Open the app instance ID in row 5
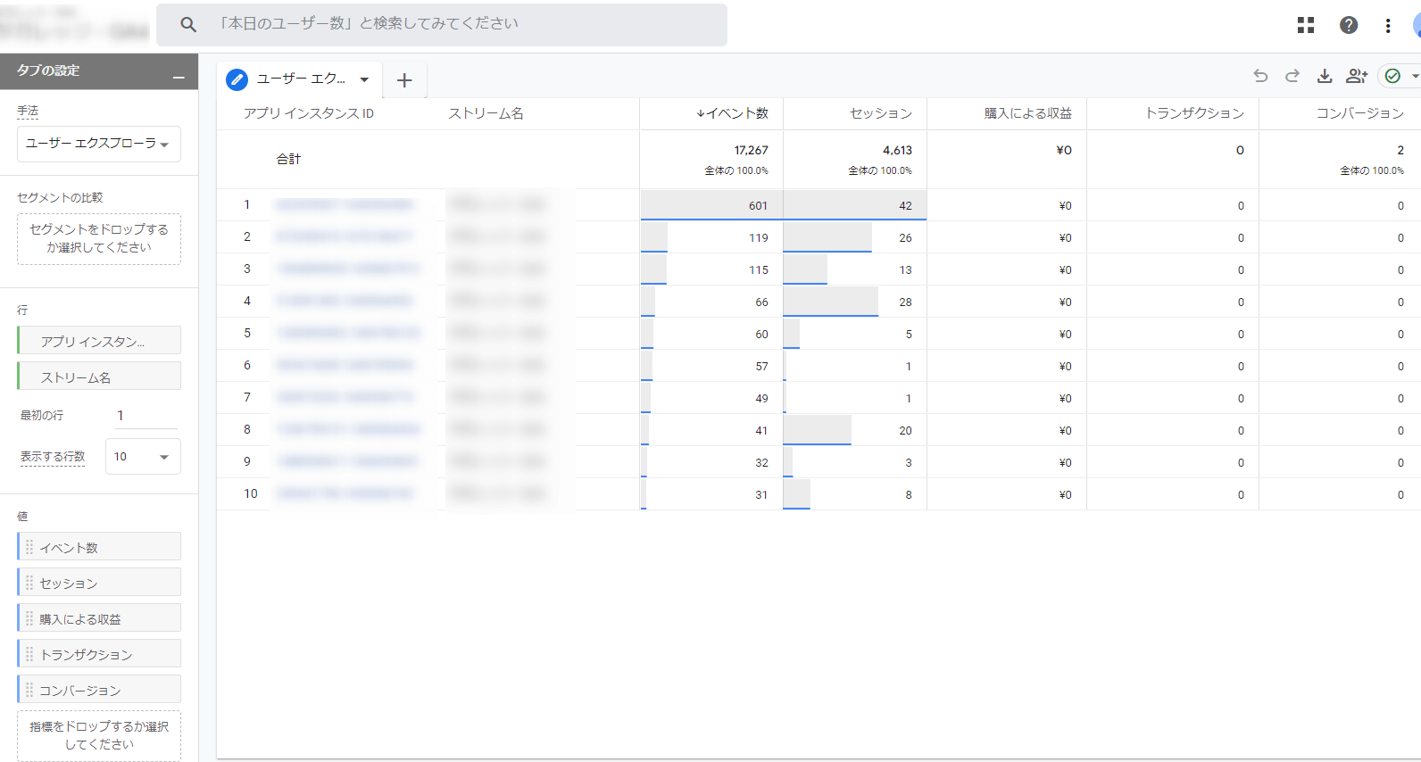This screenshot has width=1421, height=762. (x=347, y=334)
